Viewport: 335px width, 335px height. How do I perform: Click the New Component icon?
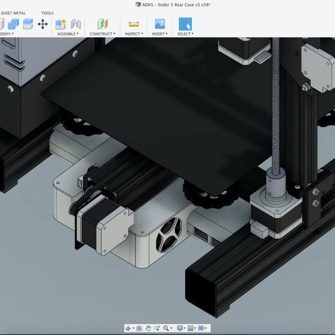[61, 24]
